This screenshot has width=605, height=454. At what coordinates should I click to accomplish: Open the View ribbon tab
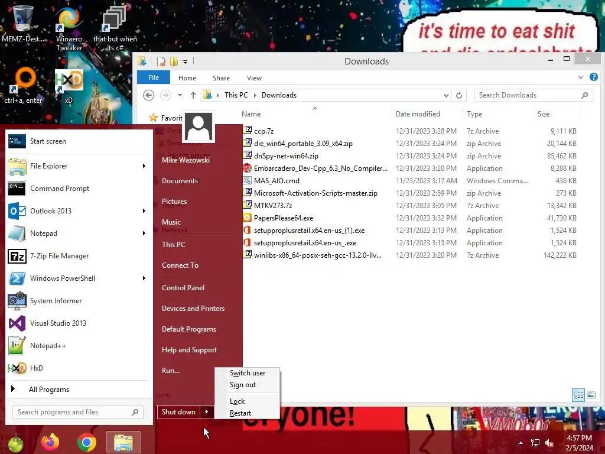254,78
